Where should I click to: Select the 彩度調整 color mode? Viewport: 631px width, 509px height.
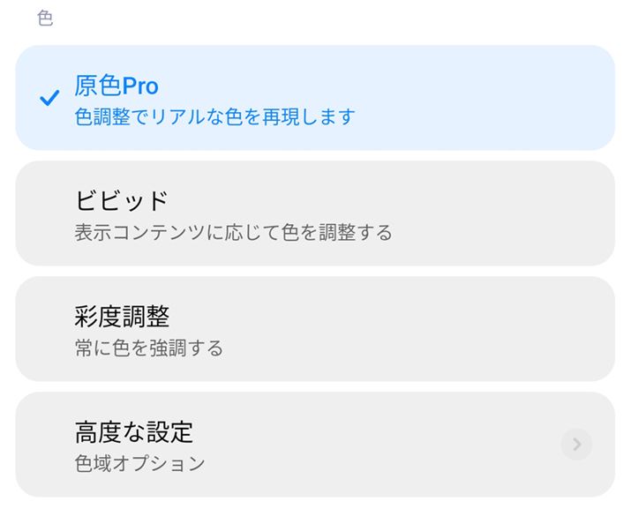(315, 329)
